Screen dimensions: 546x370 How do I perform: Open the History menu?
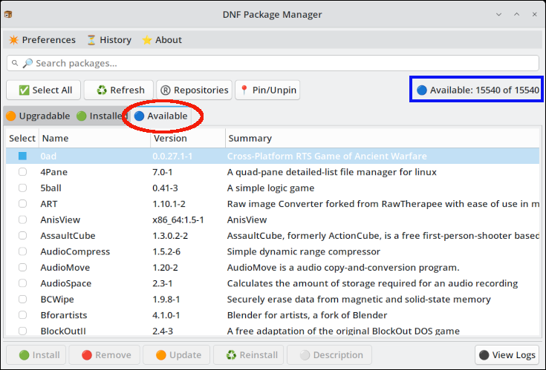point(108,40)
